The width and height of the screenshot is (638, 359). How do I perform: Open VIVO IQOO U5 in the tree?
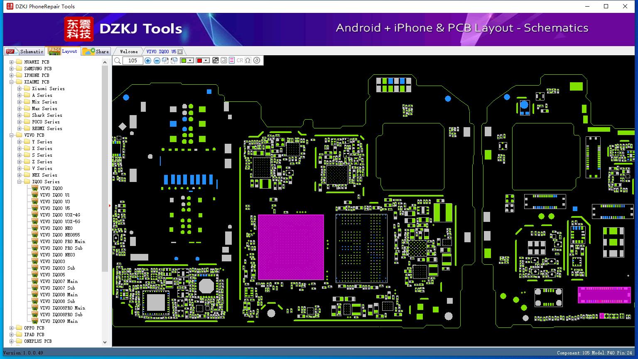[x=55, y=208]
